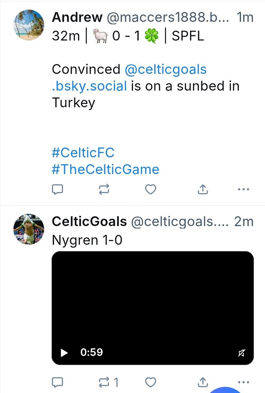Screen dimensions: 265x393
Task: Open Andrew's display name profile
Action: (77, 17)
